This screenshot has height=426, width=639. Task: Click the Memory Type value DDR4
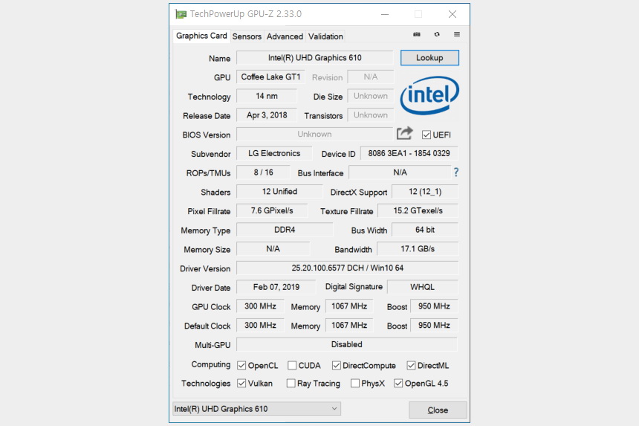285,230
